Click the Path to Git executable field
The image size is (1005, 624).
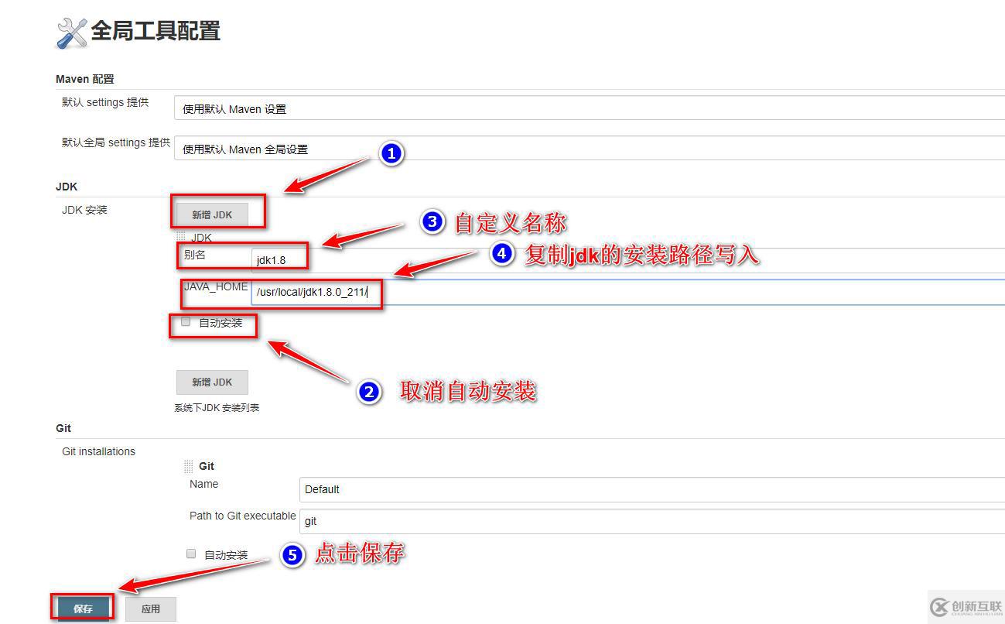(x=652, y=521)
